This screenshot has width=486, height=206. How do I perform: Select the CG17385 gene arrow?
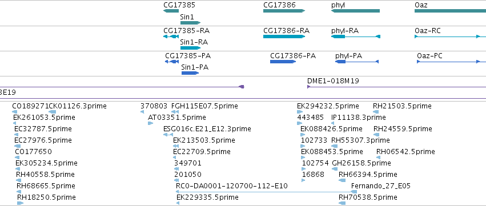[171, 11]
